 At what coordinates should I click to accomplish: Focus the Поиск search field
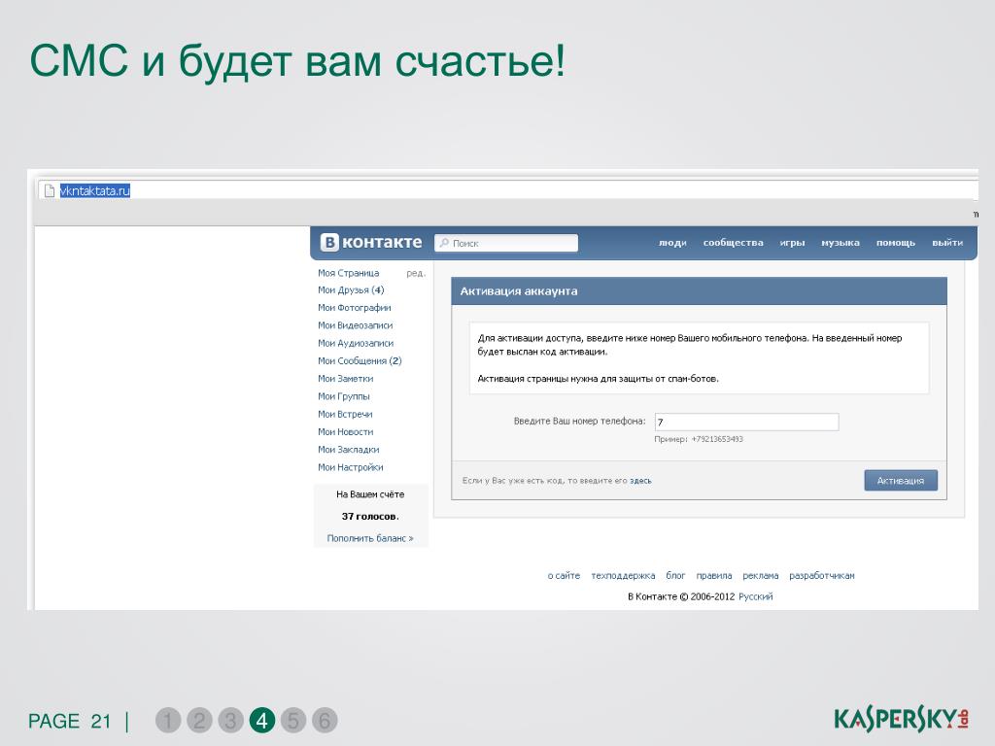(x=505, y=243)
